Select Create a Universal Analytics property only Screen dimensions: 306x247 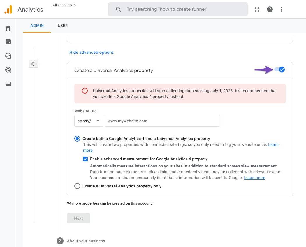77,186
